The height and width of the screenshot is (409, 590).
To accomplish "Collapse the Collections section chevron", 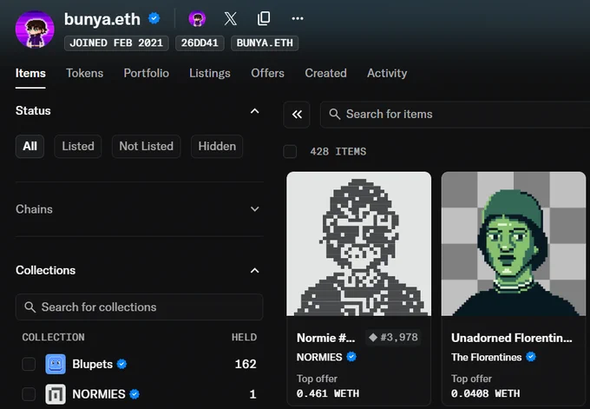I will 255,270.
